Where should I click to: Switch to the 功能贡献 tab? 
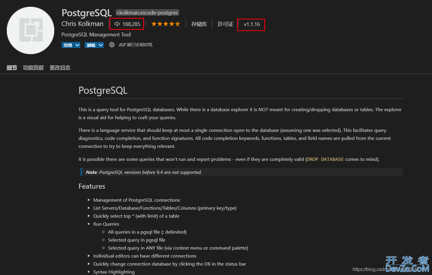[x=33, y=68]
